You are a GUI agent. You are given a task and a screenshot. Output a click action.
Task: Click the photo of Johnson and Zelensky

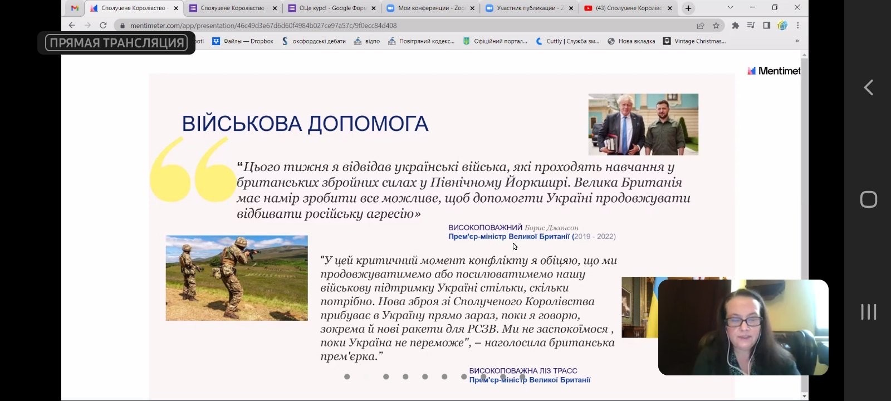tap(643, 124)
